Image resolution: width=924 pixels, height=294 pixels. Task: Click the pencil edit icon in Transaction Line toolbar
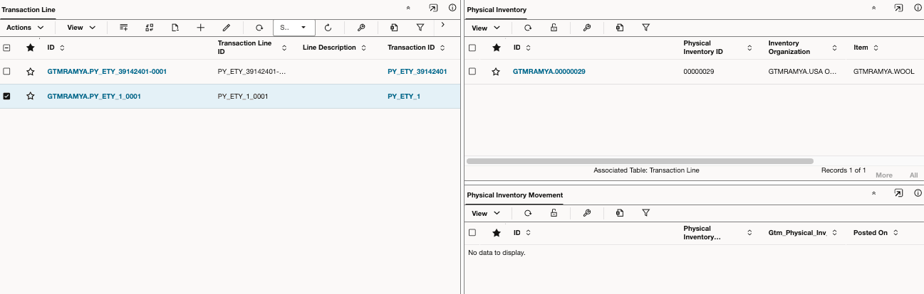coord(227,28)
